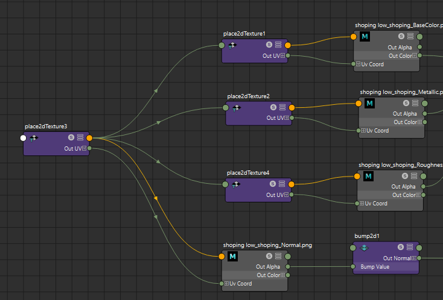Click Bump Value input port on bump2d1
443x300 pixels.
coord(353,266)
